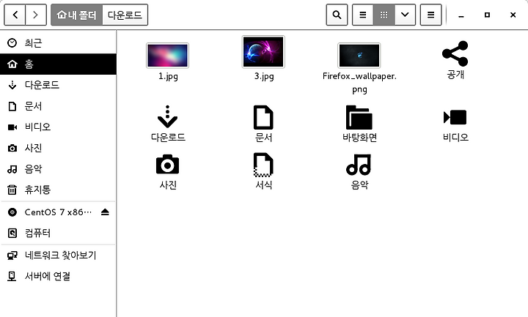The height and width of the screenshot is (317, 528).
Task: Select the 비디오 folder icon in grid
Action: (455, 117)
